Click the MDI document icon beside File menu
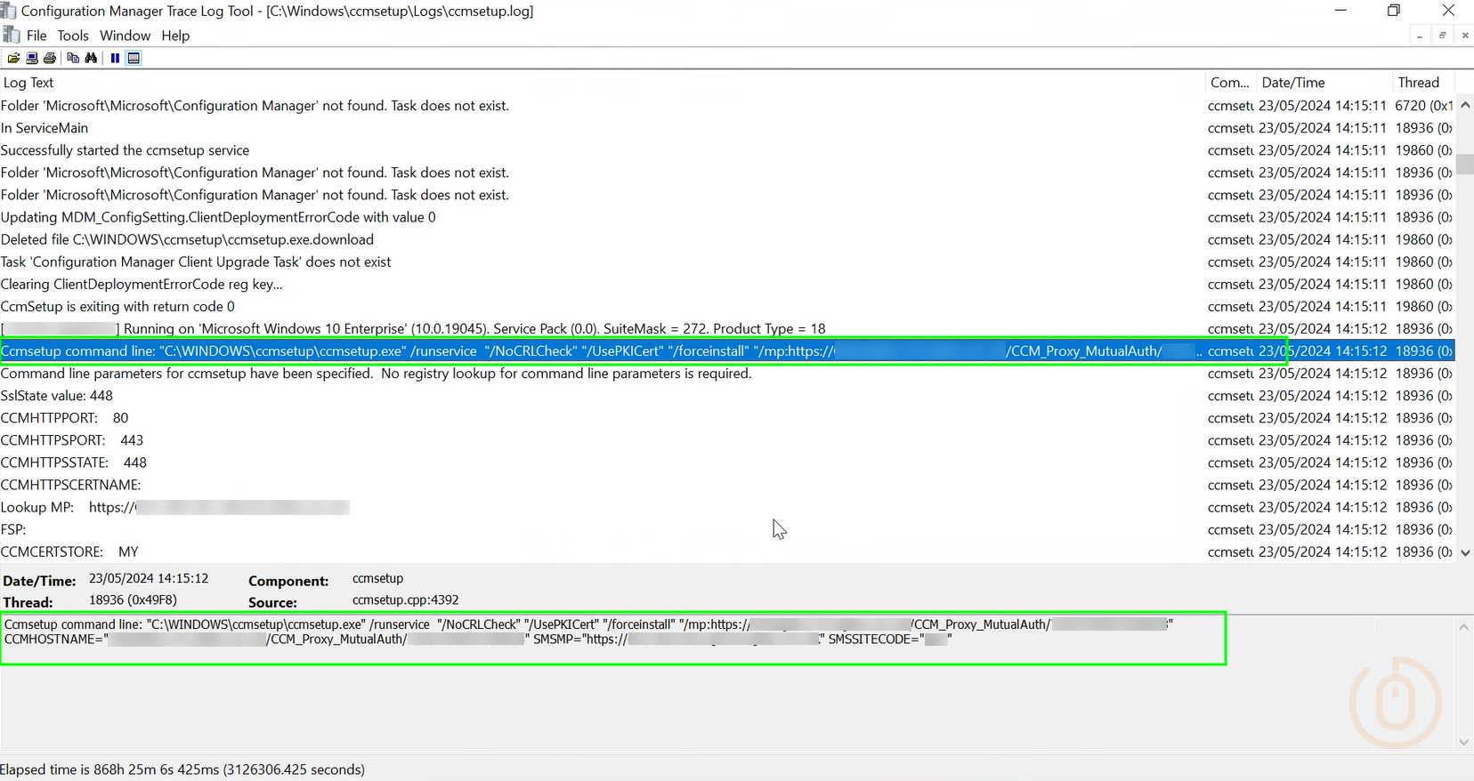The height and width of the screenshot is (781, 1474). coord(12,35)
